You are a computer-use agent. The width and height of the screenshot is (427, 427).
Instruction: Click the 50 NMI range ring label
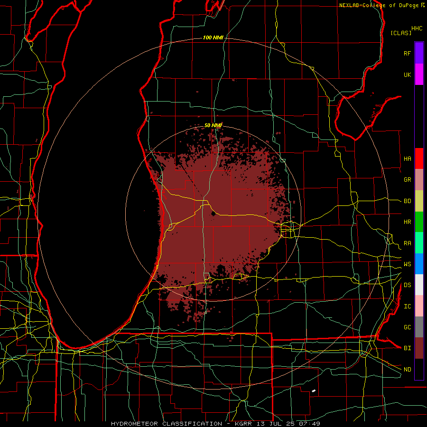[213, 125]
